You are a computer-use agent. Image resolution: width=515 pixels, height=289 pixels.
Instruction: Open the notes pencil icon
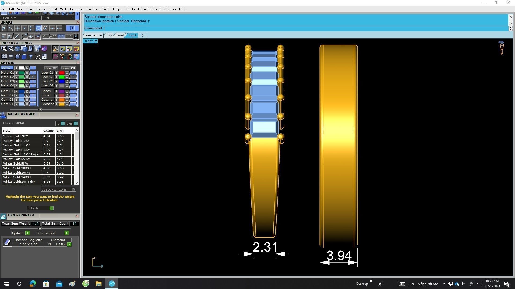[37, 49]
